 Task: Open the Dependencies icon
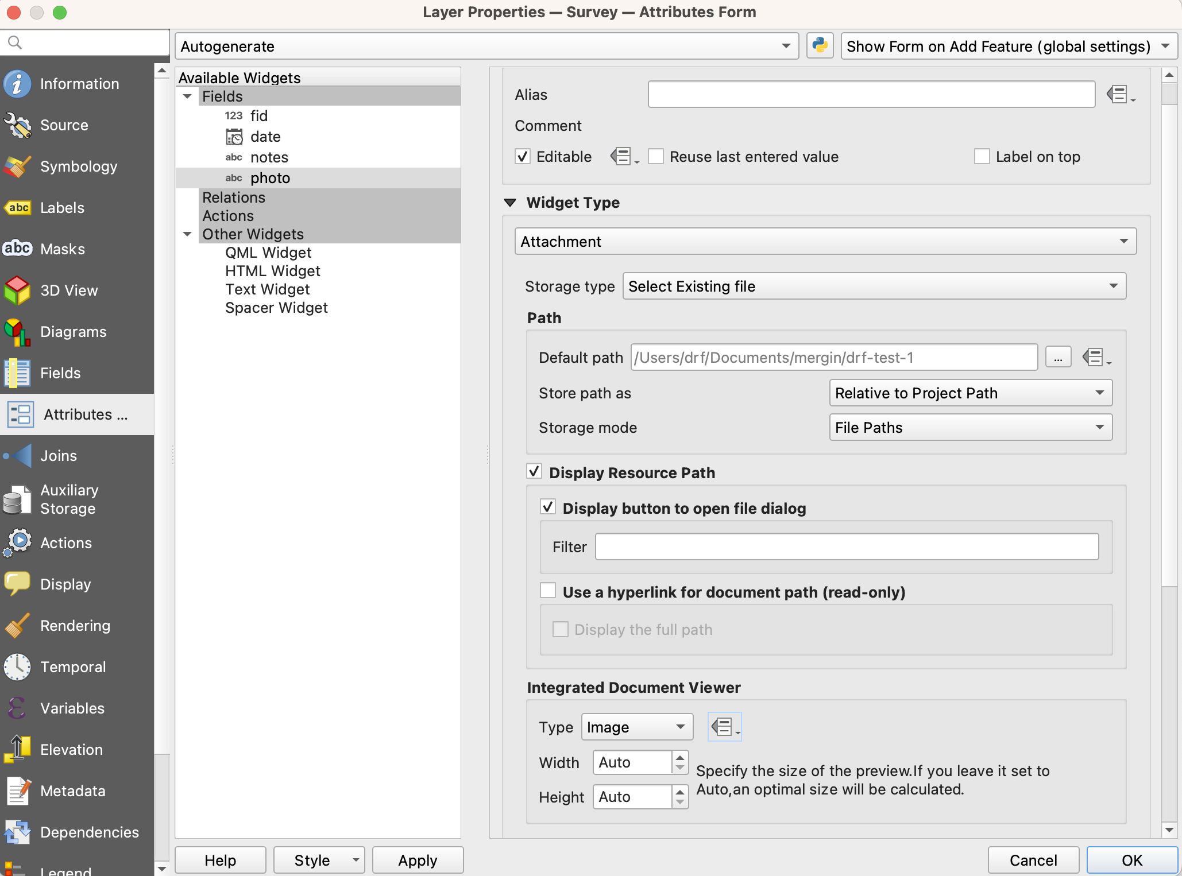pyautogui.click(x=17, y=832)
